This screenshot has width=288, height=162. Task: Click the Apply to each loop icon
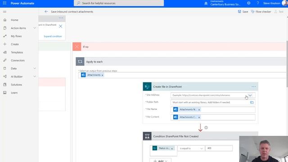[80, 62]
